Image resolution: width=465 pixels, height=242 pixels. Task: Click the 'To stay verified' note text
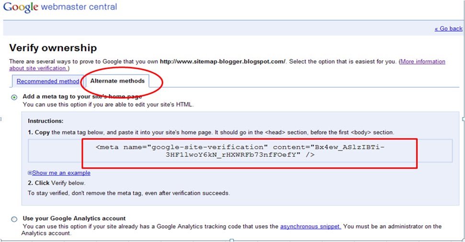[x=129, y=193]
